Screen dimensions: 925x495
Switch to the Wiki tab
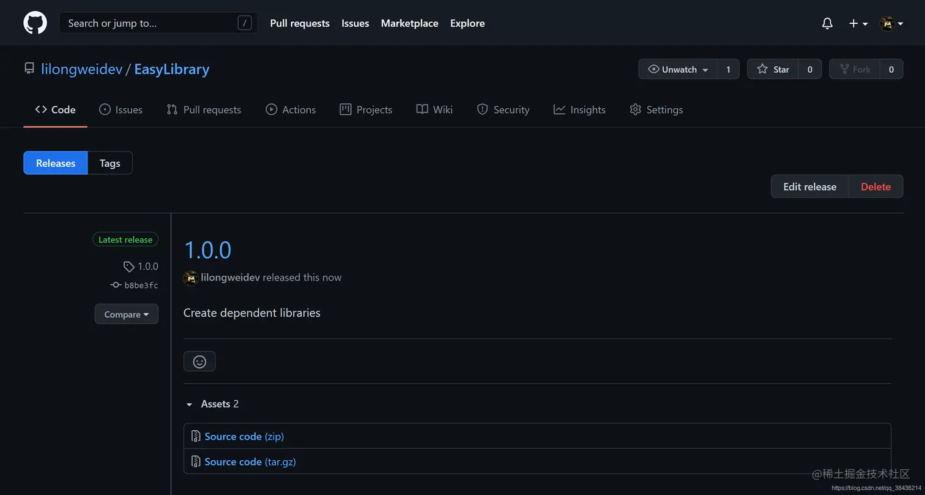(x=434, y=109)
